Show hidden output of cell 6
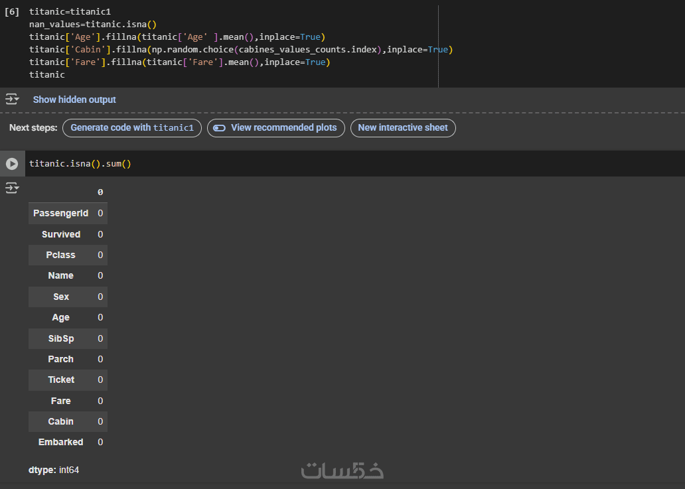Viewport: 685px width, 489px height. click(x=74, y=100)
